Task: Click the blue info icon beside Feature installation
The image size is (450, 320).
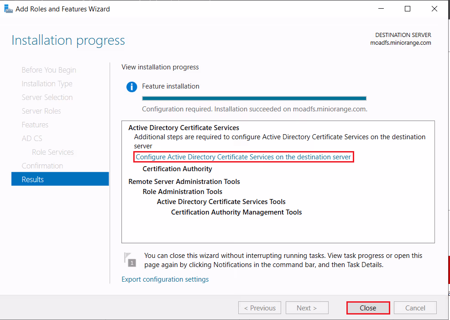Action: pyautogui.click(x=131, y=87)
